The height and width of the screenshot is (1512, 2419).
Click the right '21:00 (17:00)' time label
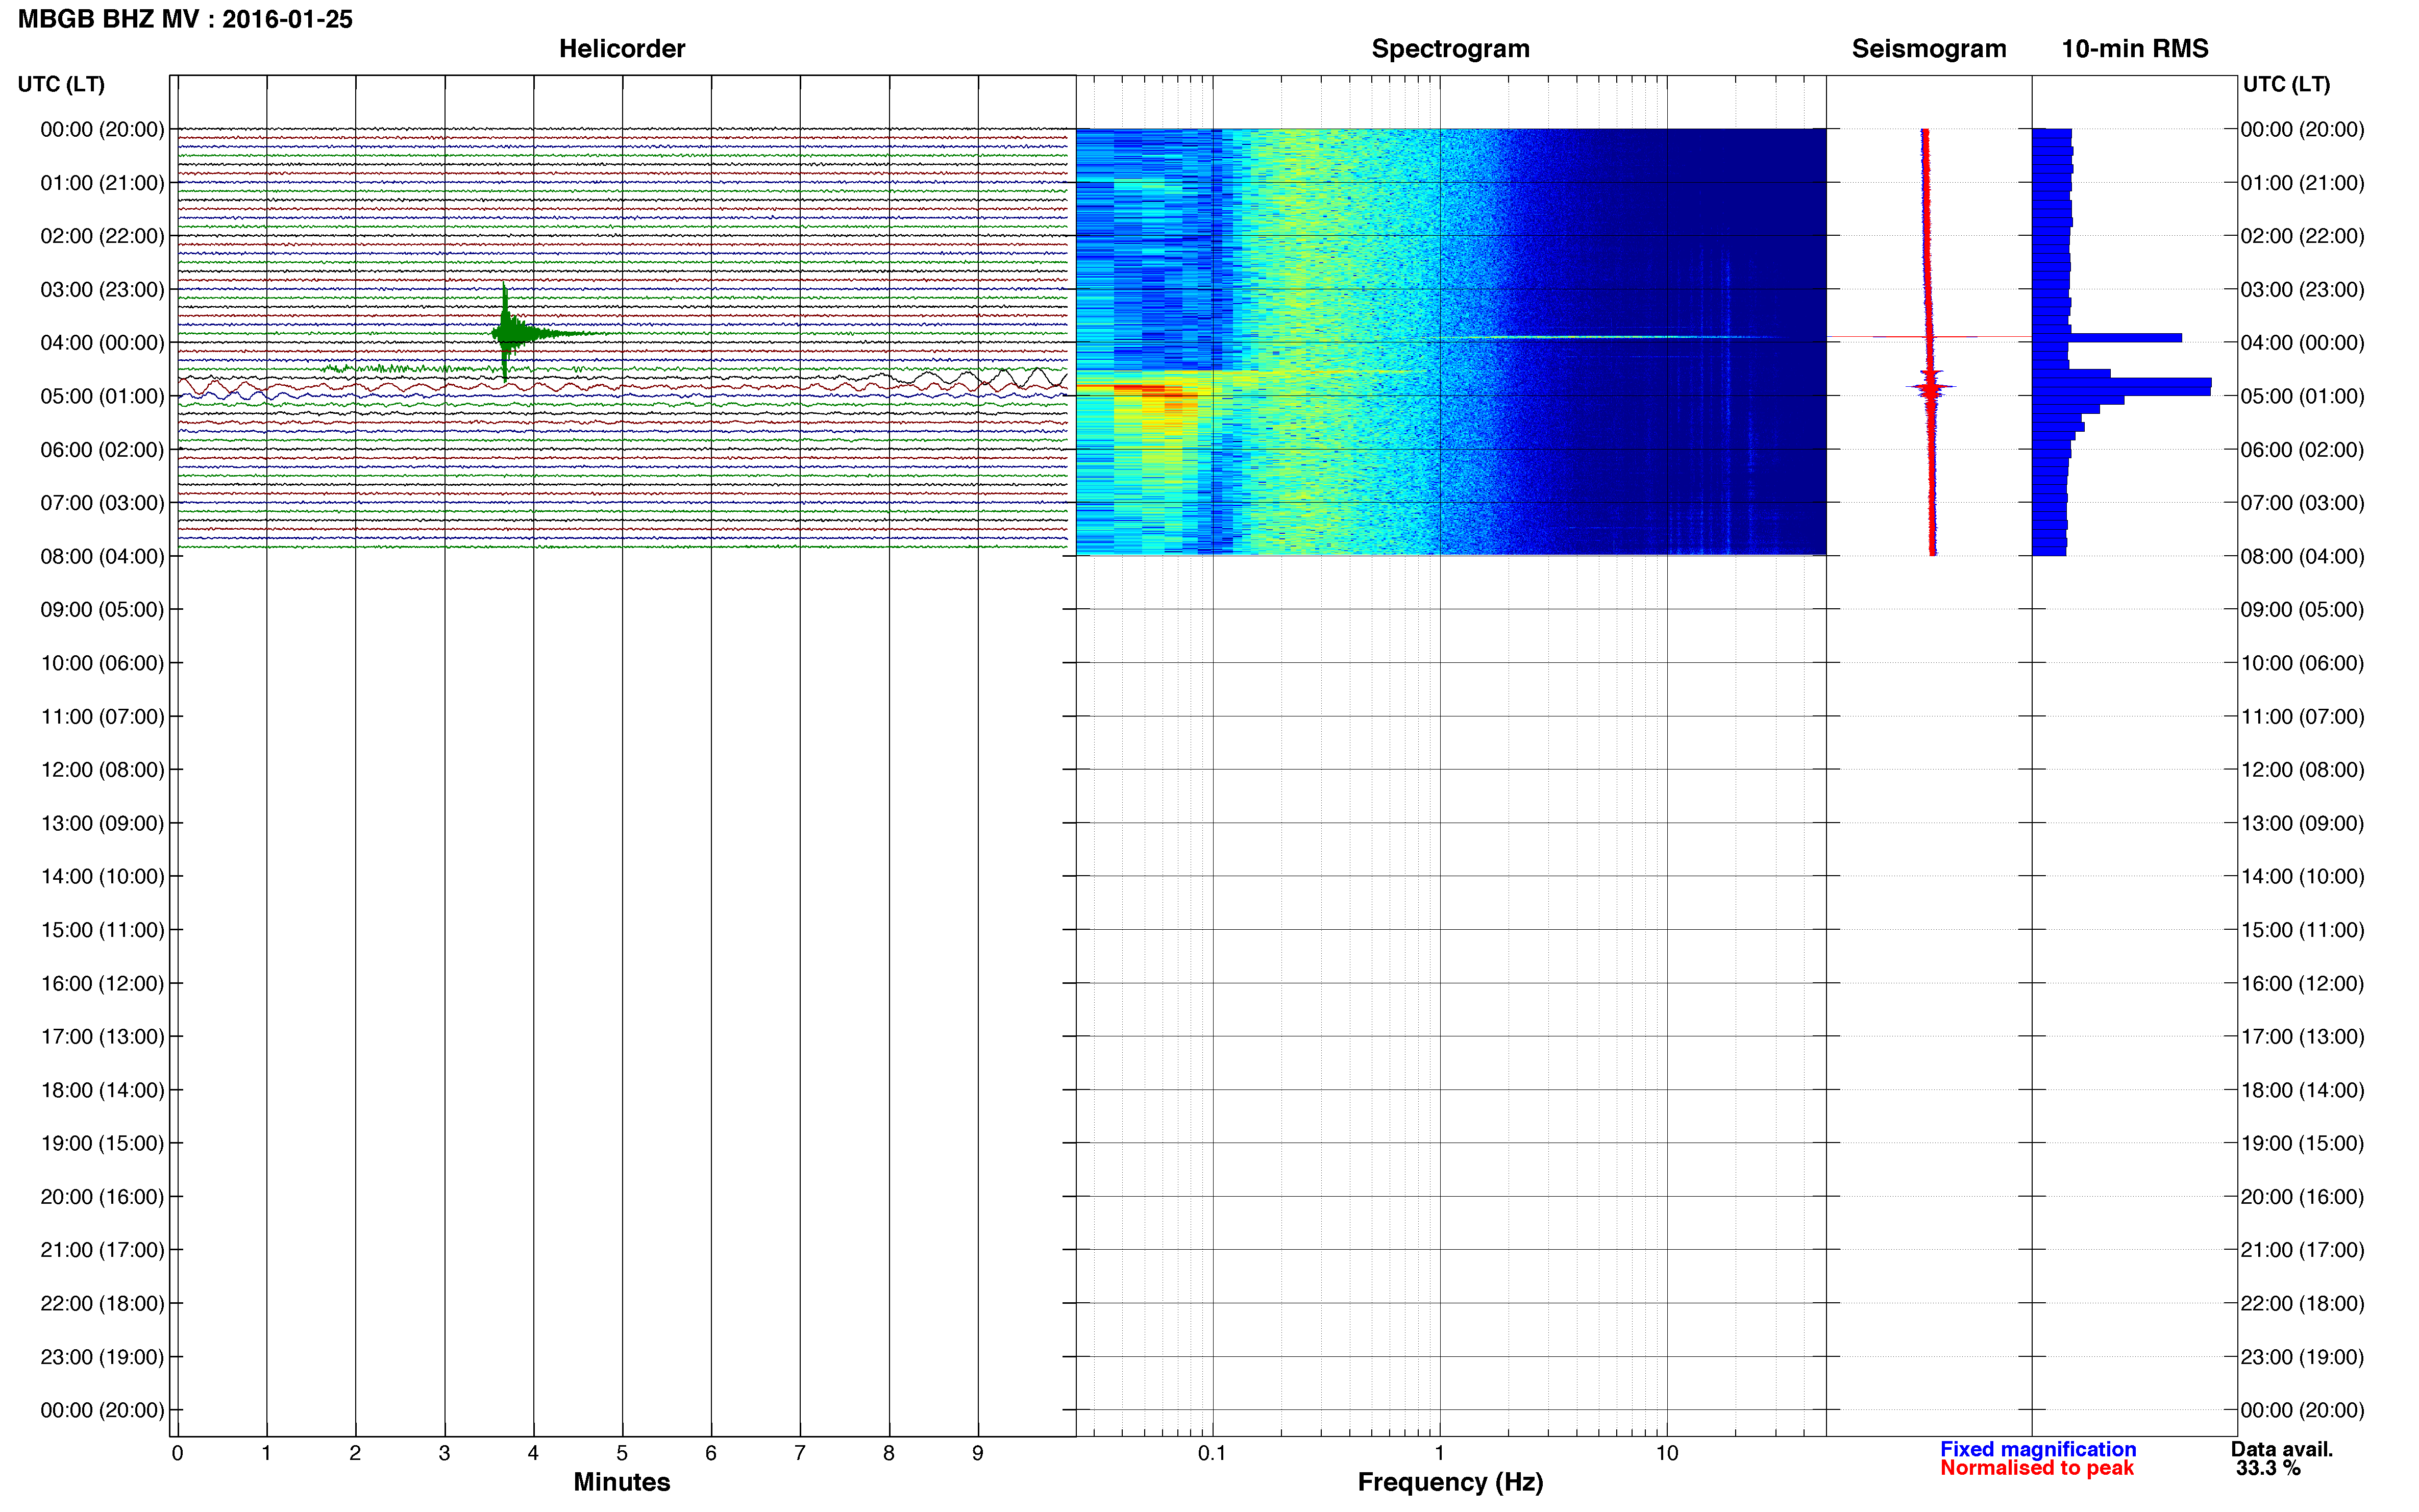coord(2302,1250)
